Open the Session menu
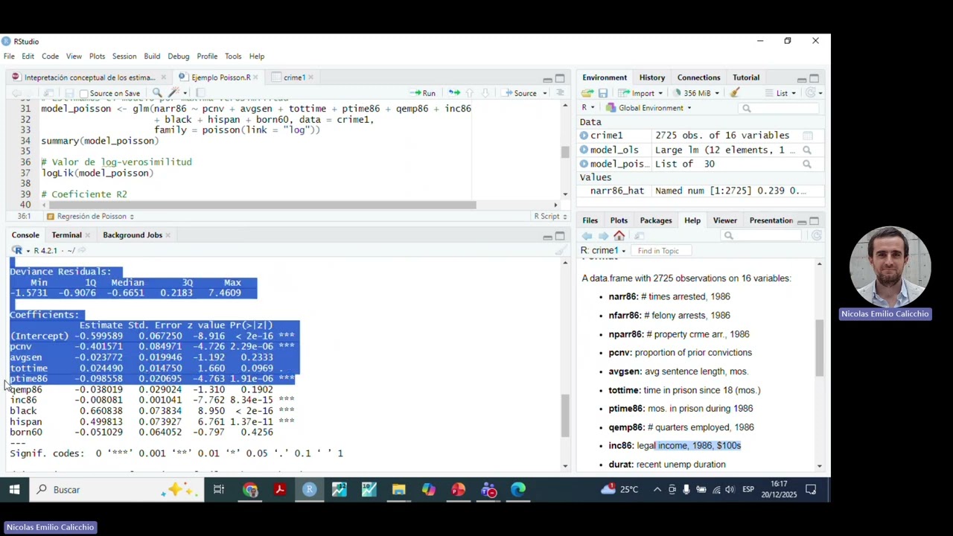 click(x=124, y=57)
